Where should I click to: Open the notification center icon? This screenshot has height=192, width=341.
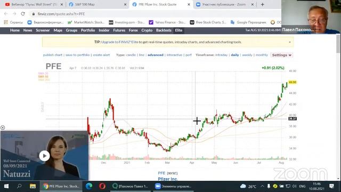click(x=331, y=186)
